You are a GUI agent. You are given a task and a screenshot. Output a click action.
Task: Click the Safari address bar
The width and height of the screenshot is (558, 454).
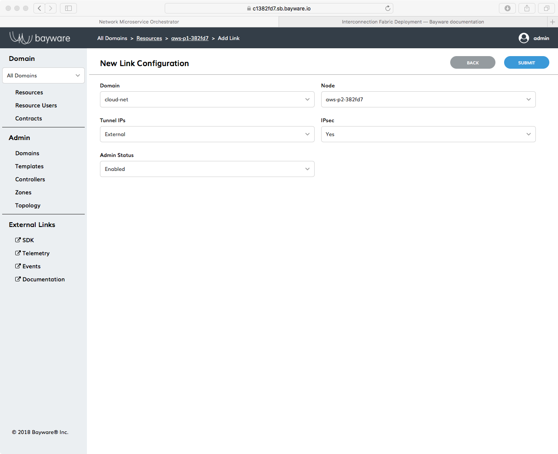279,8
